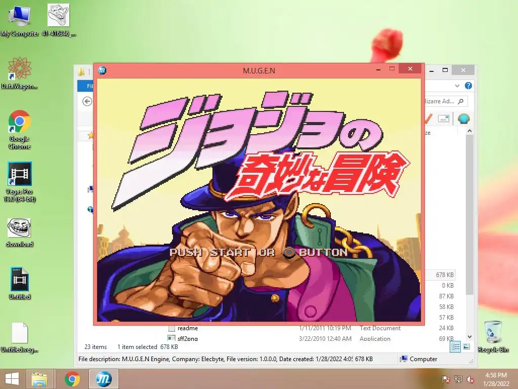
Task: Click the 0 KB size cell
Action: tap(448, 286)
